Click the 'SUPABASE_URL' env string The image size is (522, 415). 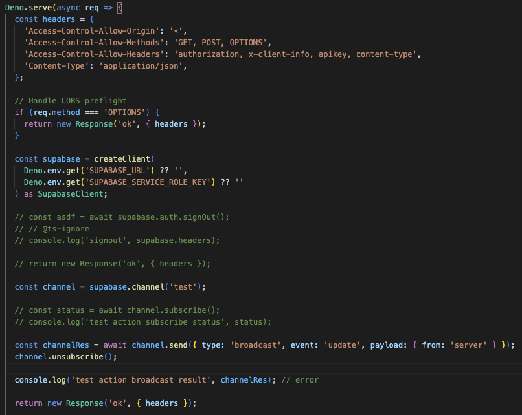pyautogui.click(x=117, y=171)
